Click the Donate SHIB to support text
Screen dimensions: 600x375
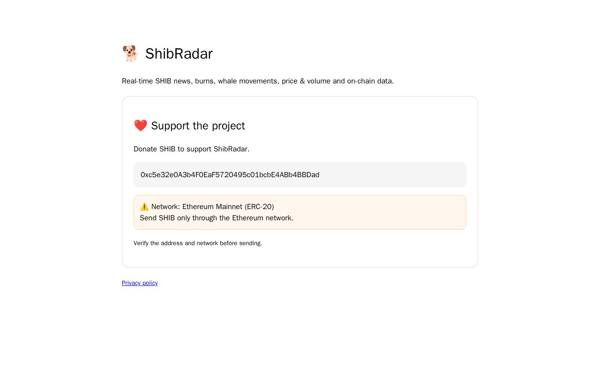[191, 149]
